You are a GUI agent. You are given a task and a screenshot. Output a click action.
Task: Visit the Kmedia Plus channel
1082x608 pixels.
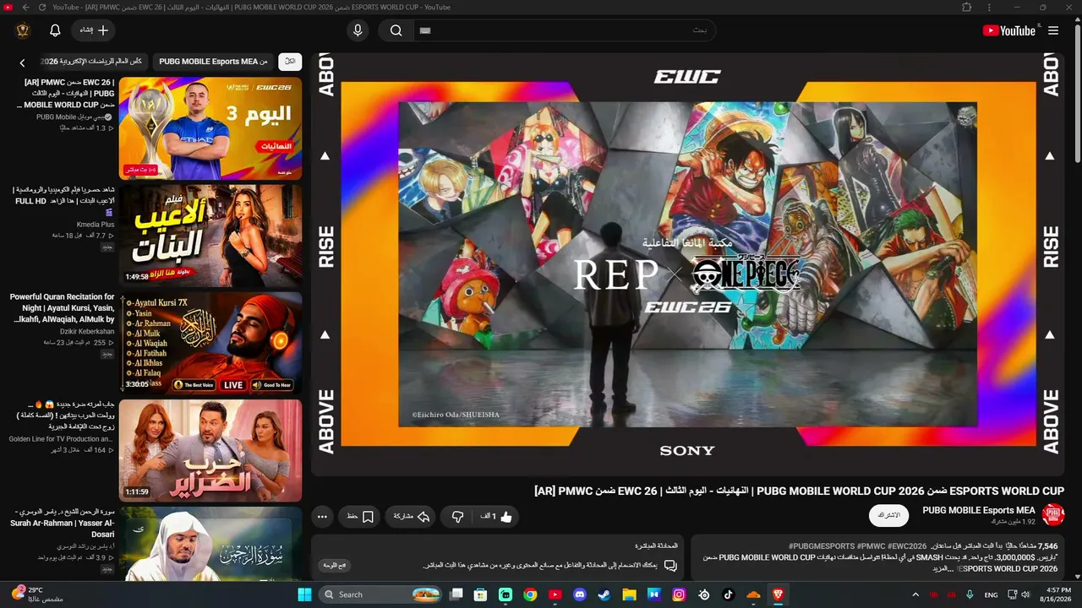[x=96, y=225]
